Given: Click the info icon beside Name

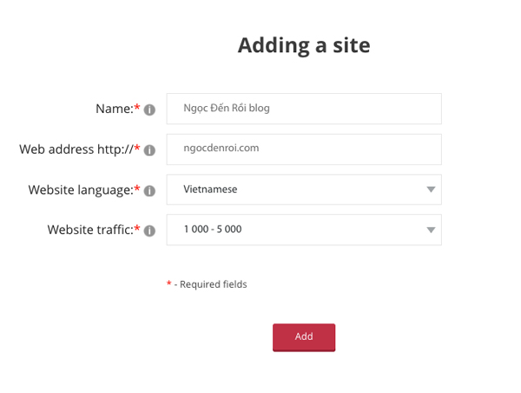Looking at the screenshot, I should 149,110.
